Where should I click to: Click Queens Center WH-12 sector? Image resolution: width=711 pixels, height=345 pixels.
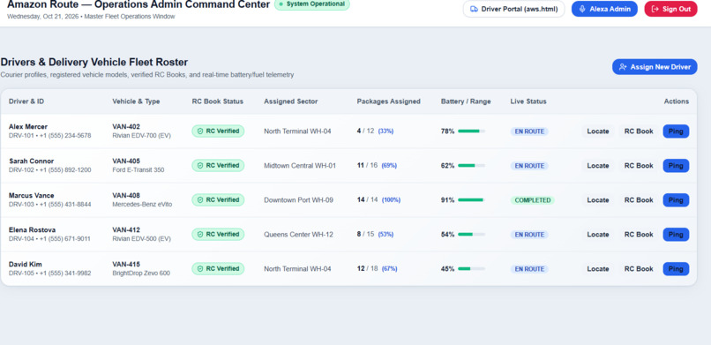point(298,235)
